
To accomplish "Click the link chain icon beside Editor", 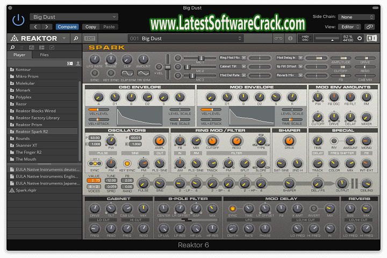I will point(369,27).
